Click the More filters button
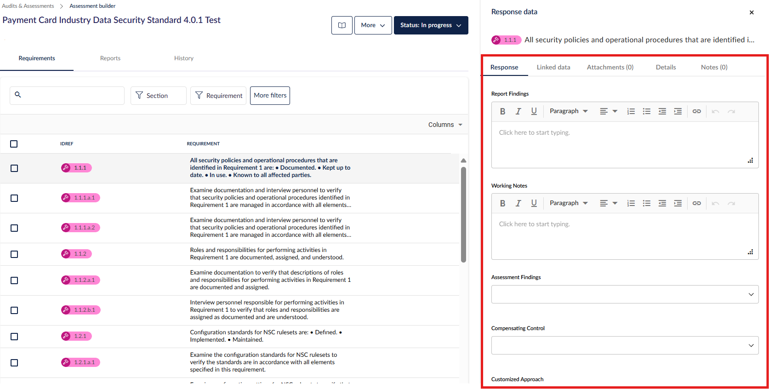Image resolution: width=769 pixels, height=389 pixels. coord(270,96)
